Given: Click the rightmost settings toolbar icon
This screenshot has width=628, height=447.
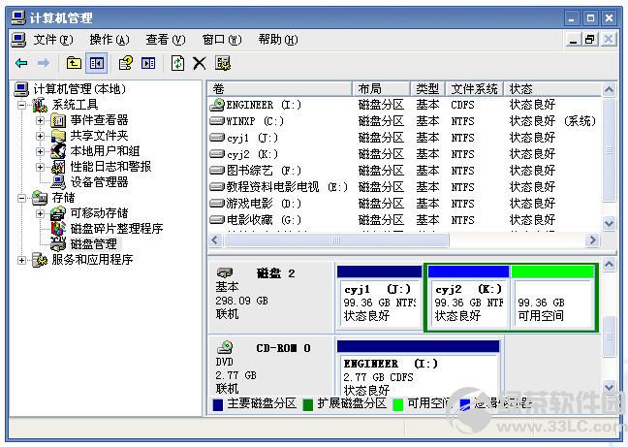Looking at the screenshot, I should click(x=224, y=63).
